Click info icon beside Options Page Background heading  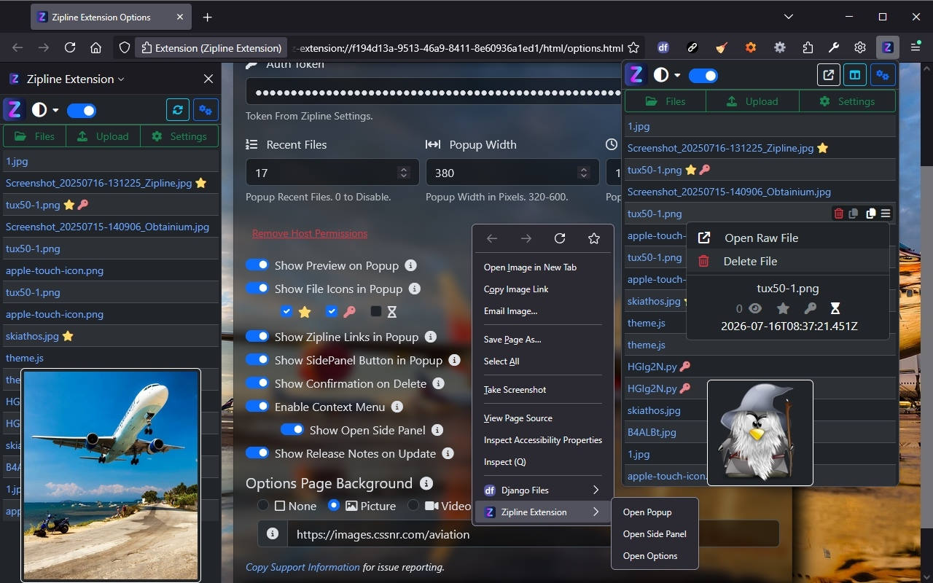[426, 483]
